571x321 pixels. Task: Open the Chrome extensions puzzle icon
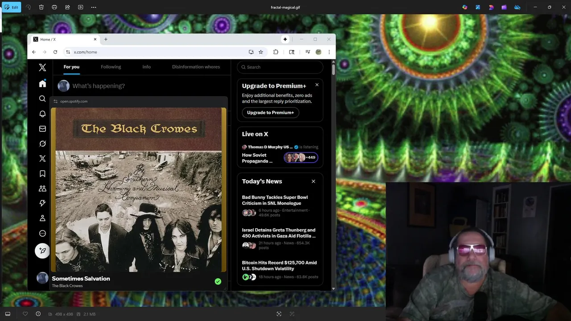(276, 52)
